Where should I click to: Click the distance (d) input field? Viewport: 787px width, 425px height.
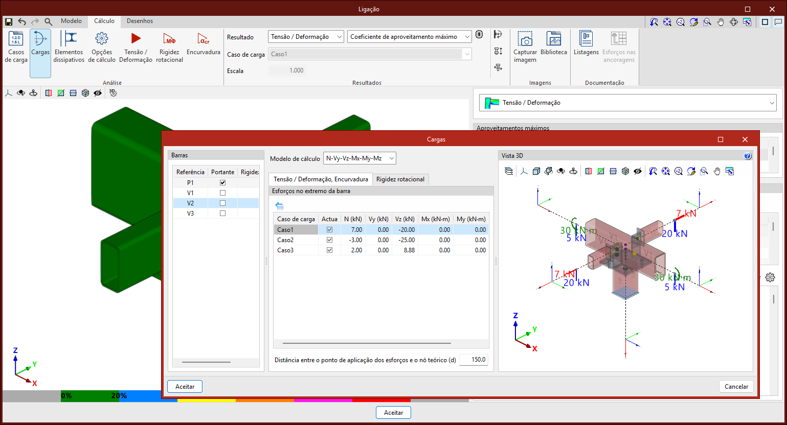(x=474, y=360)
